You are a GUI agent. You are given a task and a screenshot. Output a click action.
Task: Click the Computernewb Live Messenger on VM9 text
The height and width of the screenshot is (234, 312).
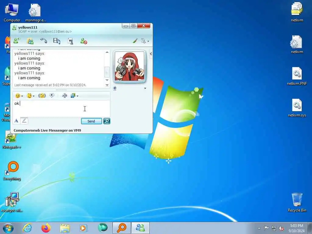coord(47,130)
